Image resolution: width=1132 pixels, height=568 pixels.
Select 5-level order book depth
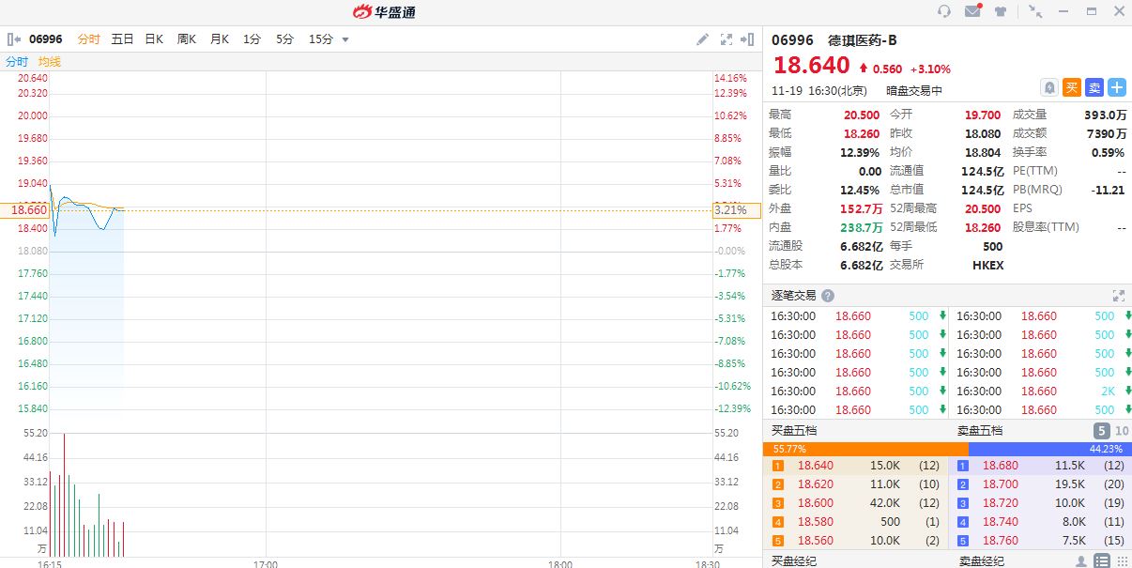click(1102, 431)
